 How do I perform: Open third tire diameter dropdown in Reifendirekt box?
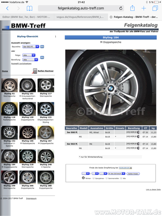click(103, 174)
